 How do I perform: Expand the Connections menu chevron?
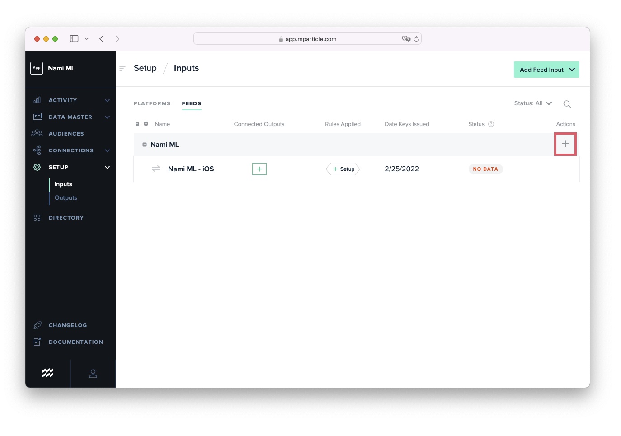108,150
